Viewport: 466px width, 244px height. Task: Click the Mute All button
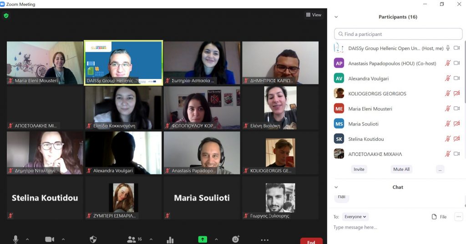point(401,169)
